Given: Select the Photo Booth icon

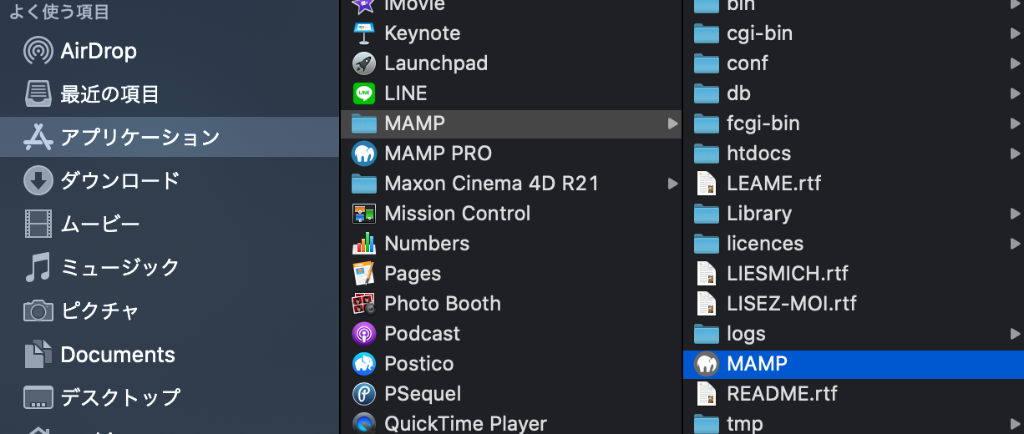Looking at the screenshot, I should point(363,304).
